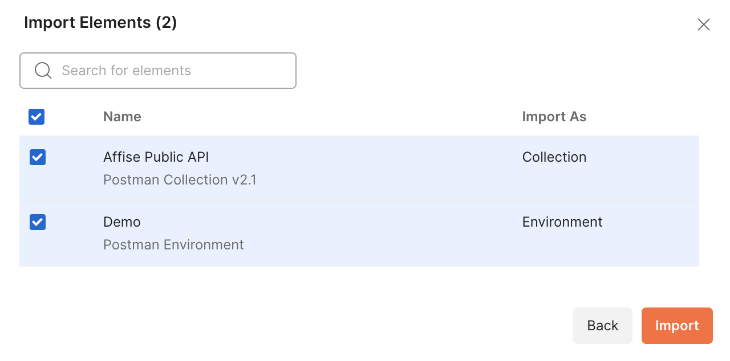Click the Name column header
The image size is (730, 361).
click(x=122, y=117)
